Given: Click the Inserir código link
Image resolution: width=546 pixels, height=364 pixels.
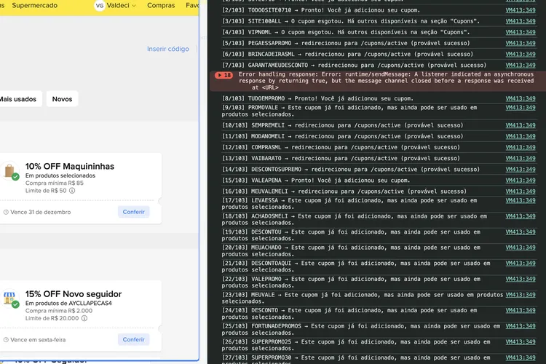Looking at the screenshot, I should point(168,49).
